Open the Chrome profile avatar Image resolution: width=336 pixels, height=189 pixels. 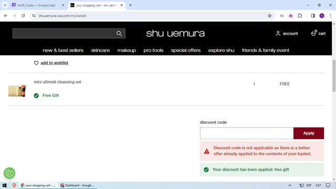tap(322, 16)
